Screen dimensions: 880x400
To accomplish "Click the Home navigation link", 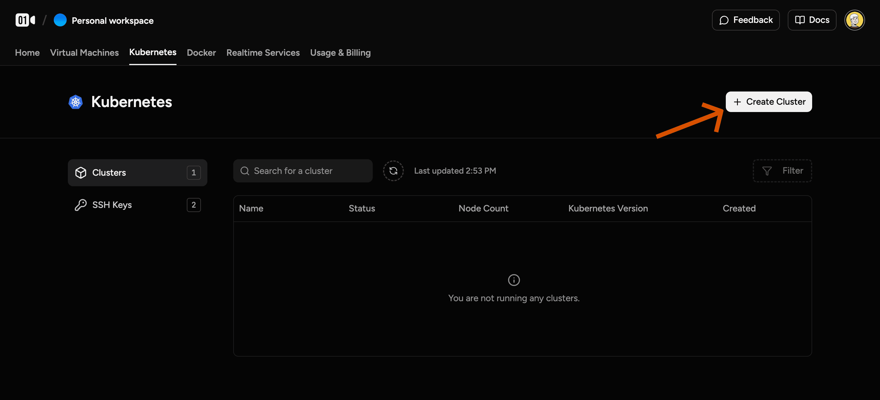I will pos(27,52).
